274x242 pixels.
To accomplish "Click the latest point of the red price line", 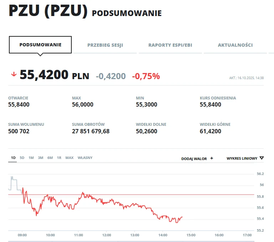I will point(182,217).
